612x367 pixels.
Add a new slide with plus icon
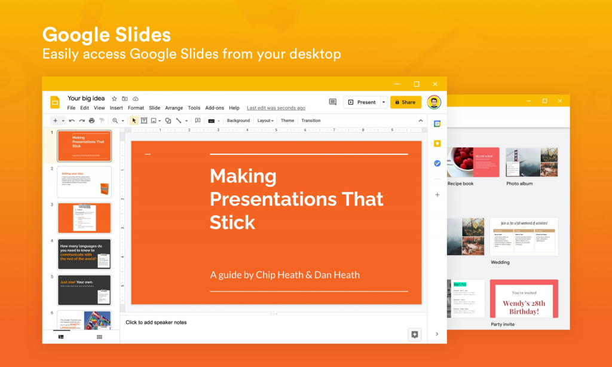click(55, 121)
